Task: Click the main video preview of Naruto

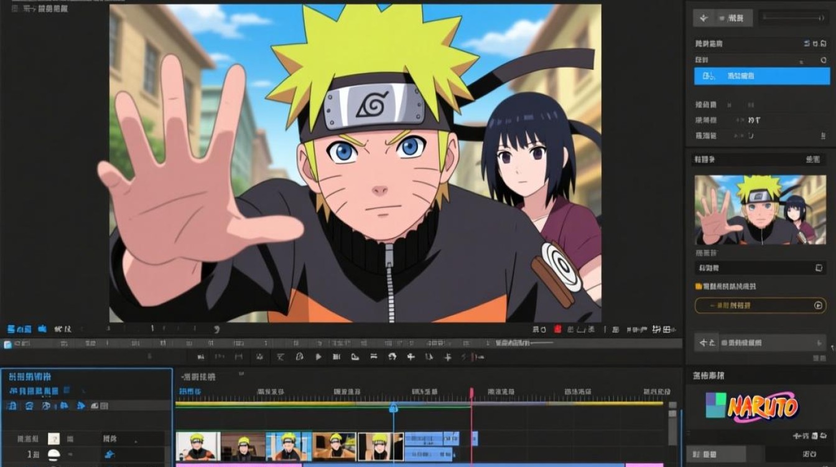Action: tap(355, 163)
